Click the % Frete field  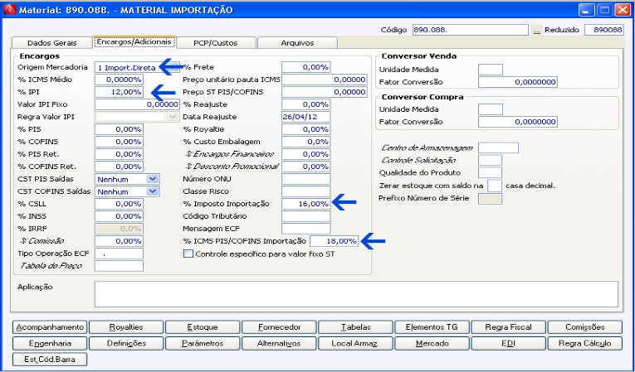pos(305,67)
